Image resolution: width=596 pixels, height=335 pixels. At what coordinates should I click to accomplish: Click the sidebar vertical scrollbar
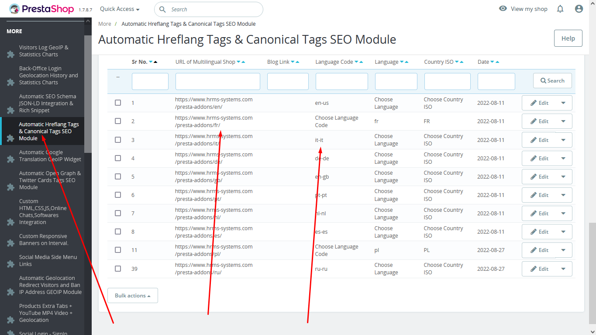(88, 87)
